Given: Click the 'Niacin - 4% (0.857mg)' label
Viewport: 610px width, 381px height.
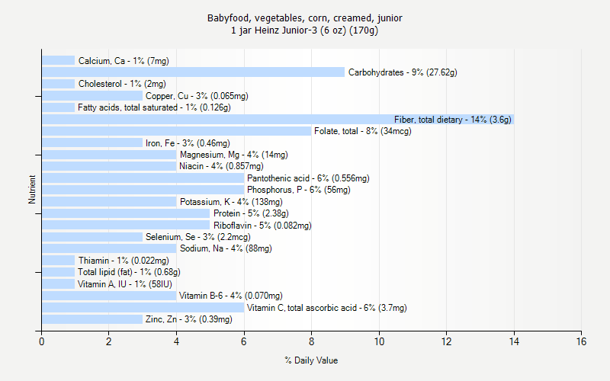Looking at the screenshot, I should (x=221, y=166).
